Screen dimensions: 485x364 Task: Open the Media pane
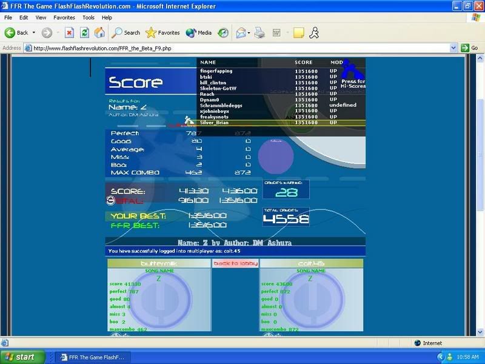point(199,33)
